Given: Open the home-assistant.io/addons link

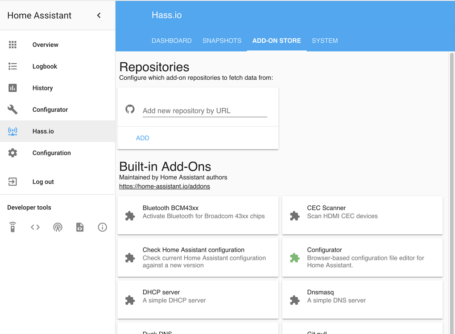Looking at the screenshot, I should click(165, 186).
